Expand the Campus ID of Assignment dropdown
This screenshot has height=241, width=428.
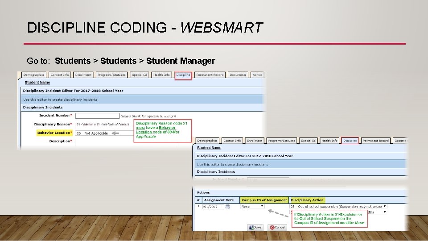(252, 207)
